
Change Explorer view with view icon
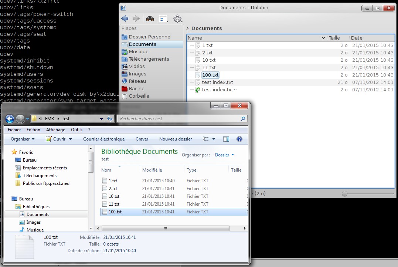click(x=206, y=139)
